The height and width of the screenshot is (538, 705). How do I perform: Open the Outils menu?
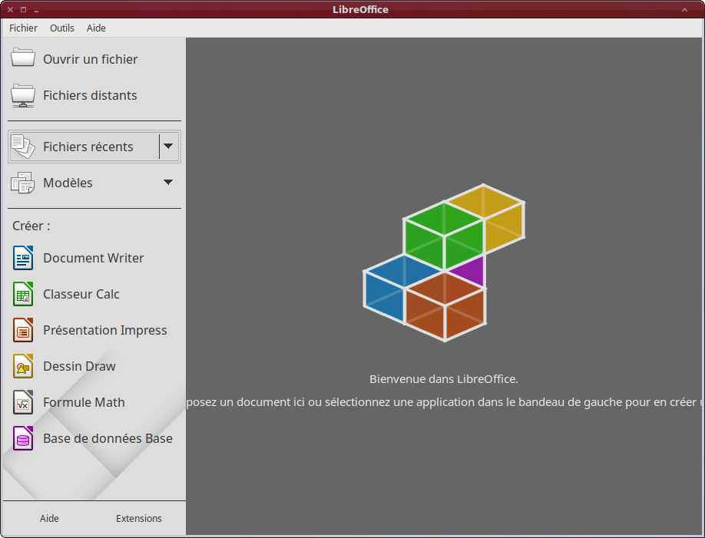pyautogui.click(x=62, y=28)
